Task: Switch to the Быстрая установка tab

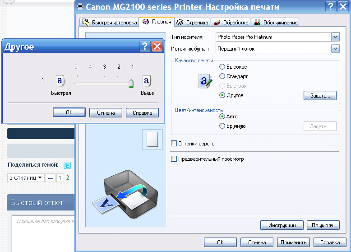Action: coord(109,23)
